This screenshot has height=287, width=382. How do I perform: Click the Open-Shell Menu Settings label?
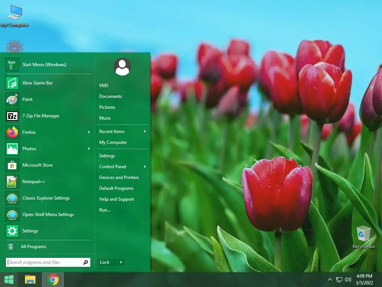48,215
